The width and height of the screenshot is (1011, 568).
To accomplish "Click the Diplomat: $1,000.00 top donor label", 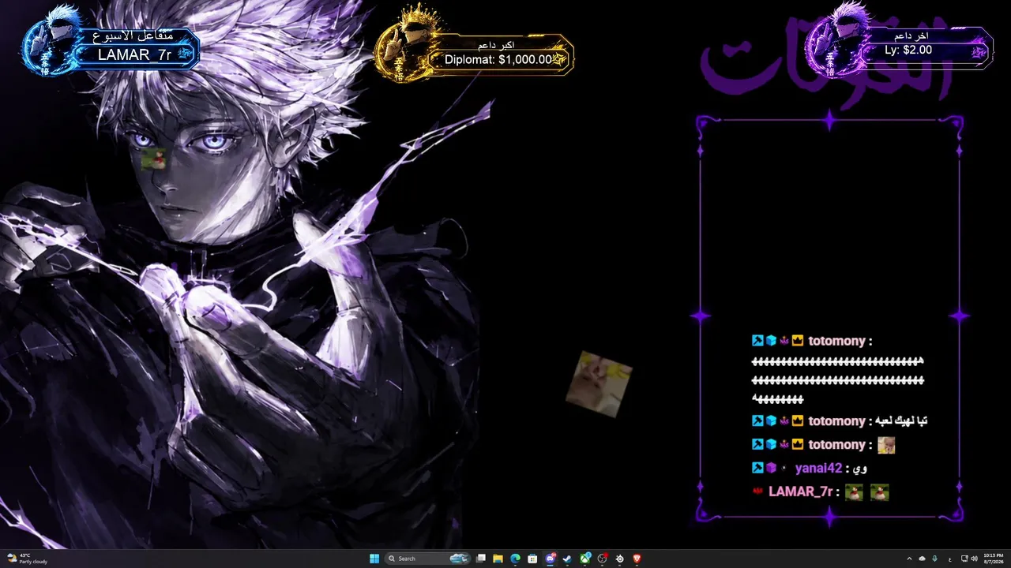I will pos(500,59).
